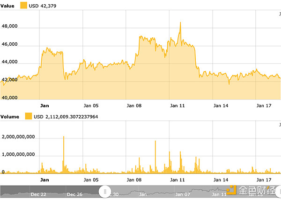The height and width of the screenshot is (200, 281).
Task: Click Dec 26 in the range navigator
Action: [x=75, y=194]
